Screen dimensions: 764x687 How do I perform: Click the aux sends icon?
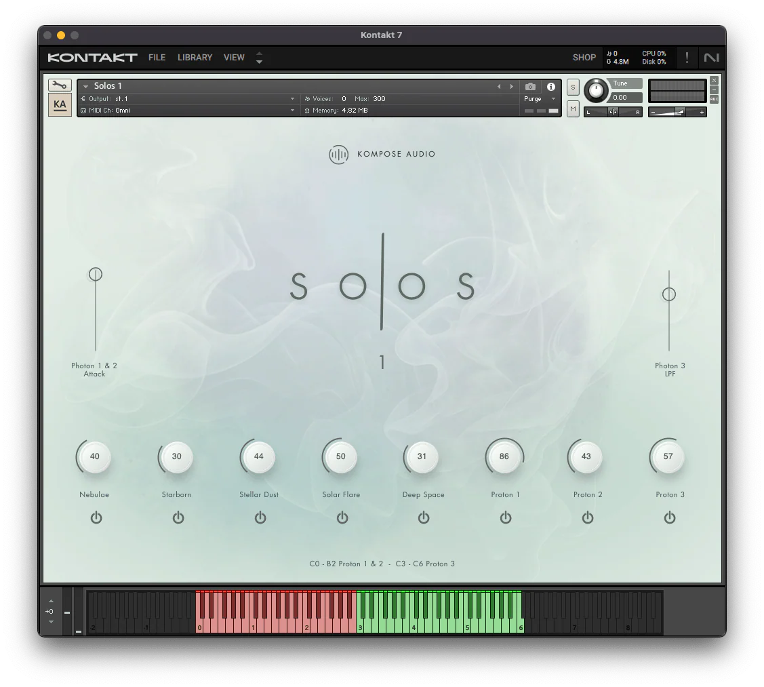715,98
